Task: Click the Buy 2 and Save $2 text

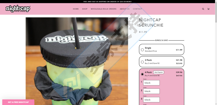Action: [152, 63]
